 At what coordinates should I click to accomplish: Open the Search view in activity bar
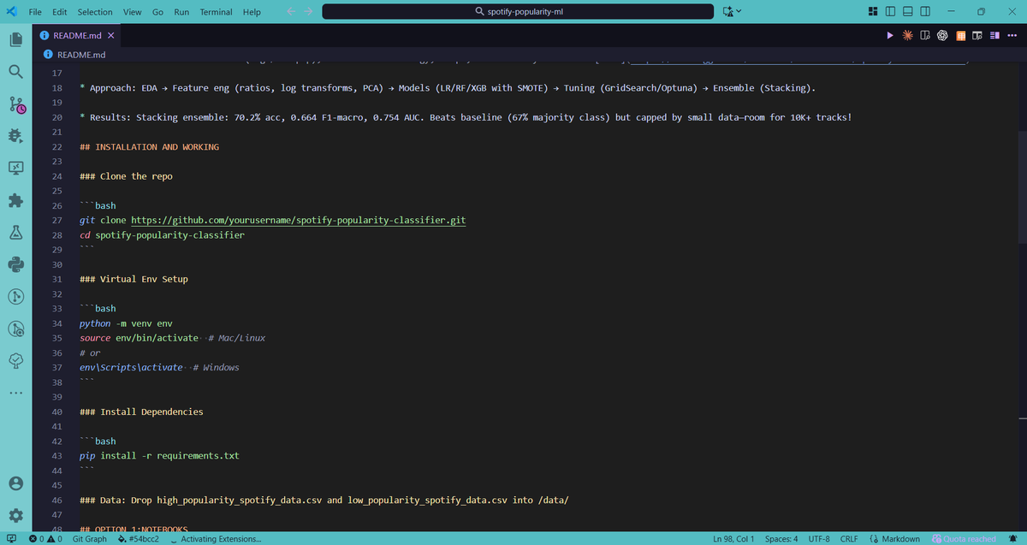(x=15, y=72)
